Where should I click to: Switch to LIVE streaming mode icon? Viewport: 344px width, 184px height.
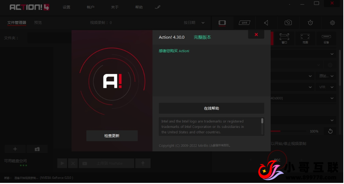click(x=244, y=23)
